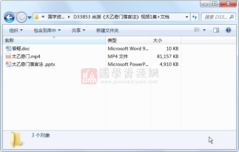Viewport: 239px width, 152px height.
Task: Click the 3 个对象 status text
Action: coord(41,135)
